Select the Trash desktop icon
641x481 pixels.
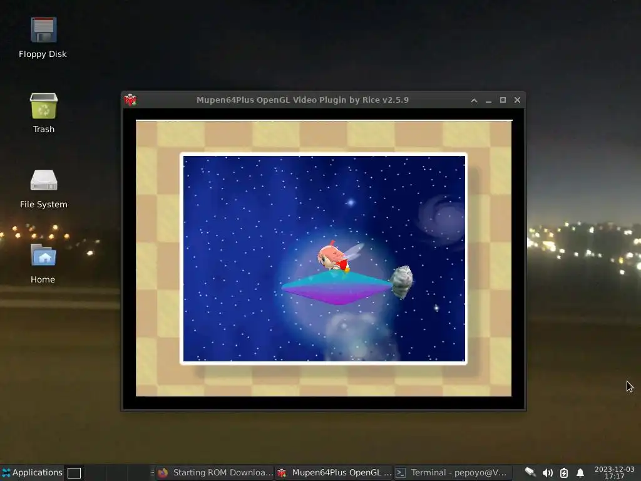[x=43, y=113]
